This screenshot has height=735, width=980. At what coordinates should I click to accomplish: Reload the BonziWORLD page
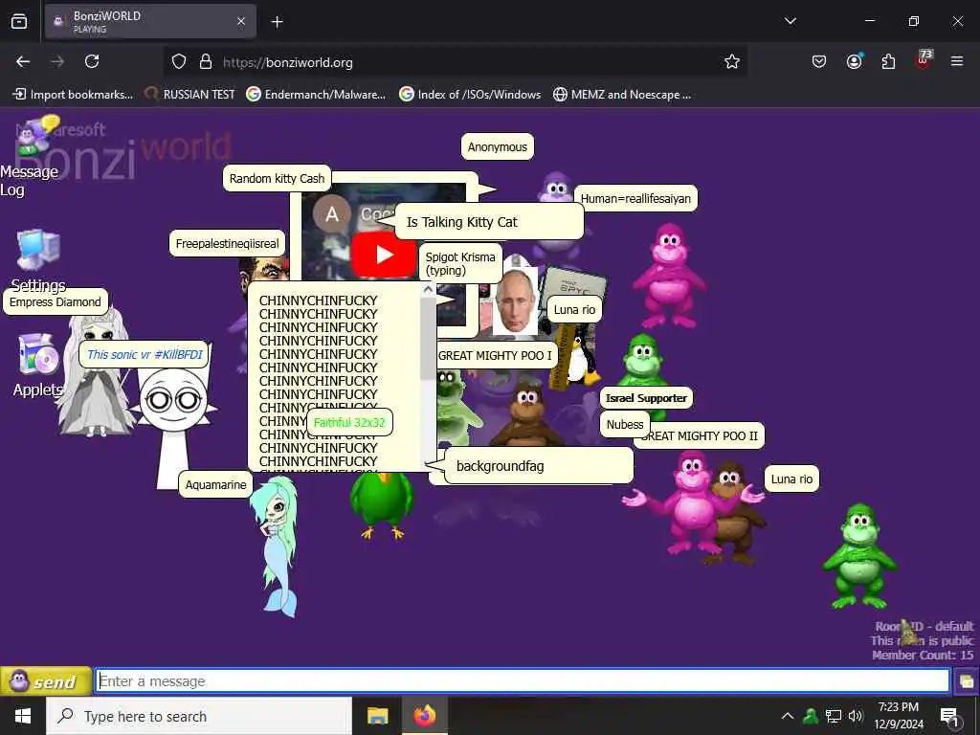tap(92, 61)
